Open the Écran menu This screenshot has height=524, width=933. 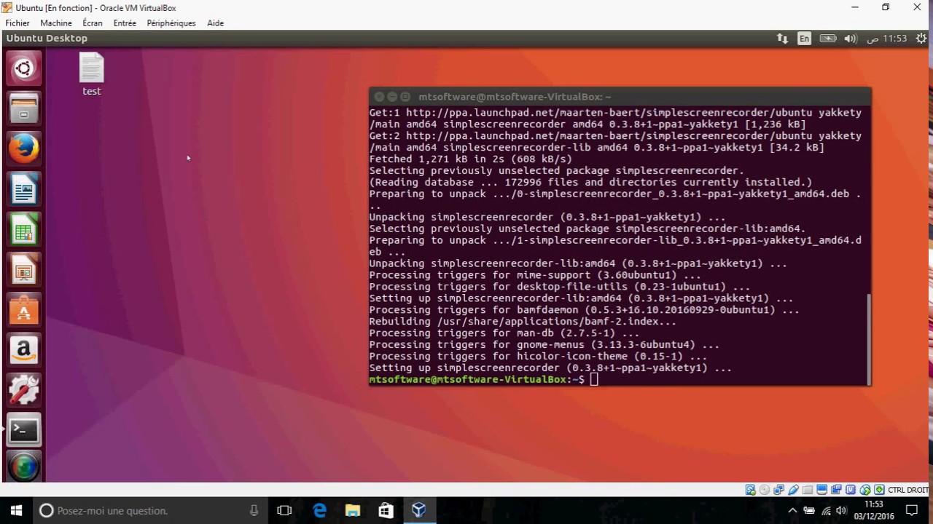tap(93, 23)
